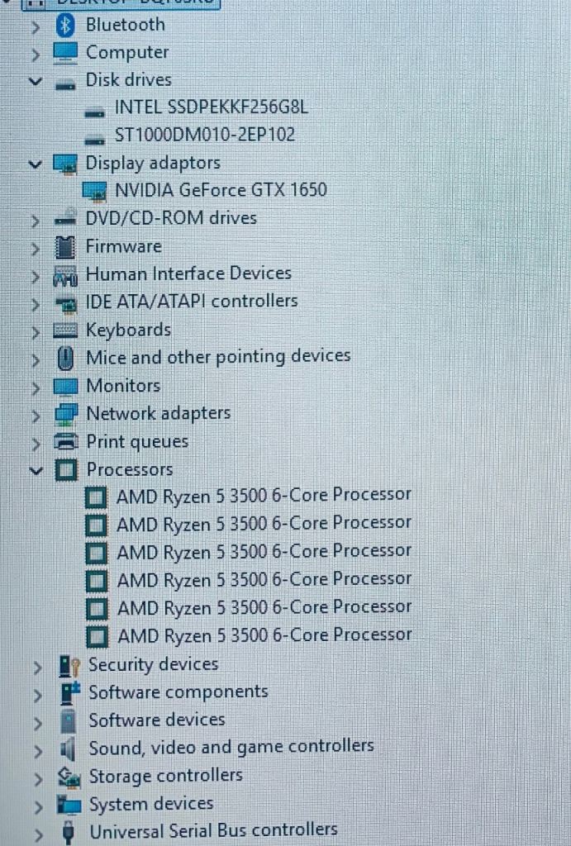
Task: Collapse the Disk drives category
Action: click(x=35, y=81)
